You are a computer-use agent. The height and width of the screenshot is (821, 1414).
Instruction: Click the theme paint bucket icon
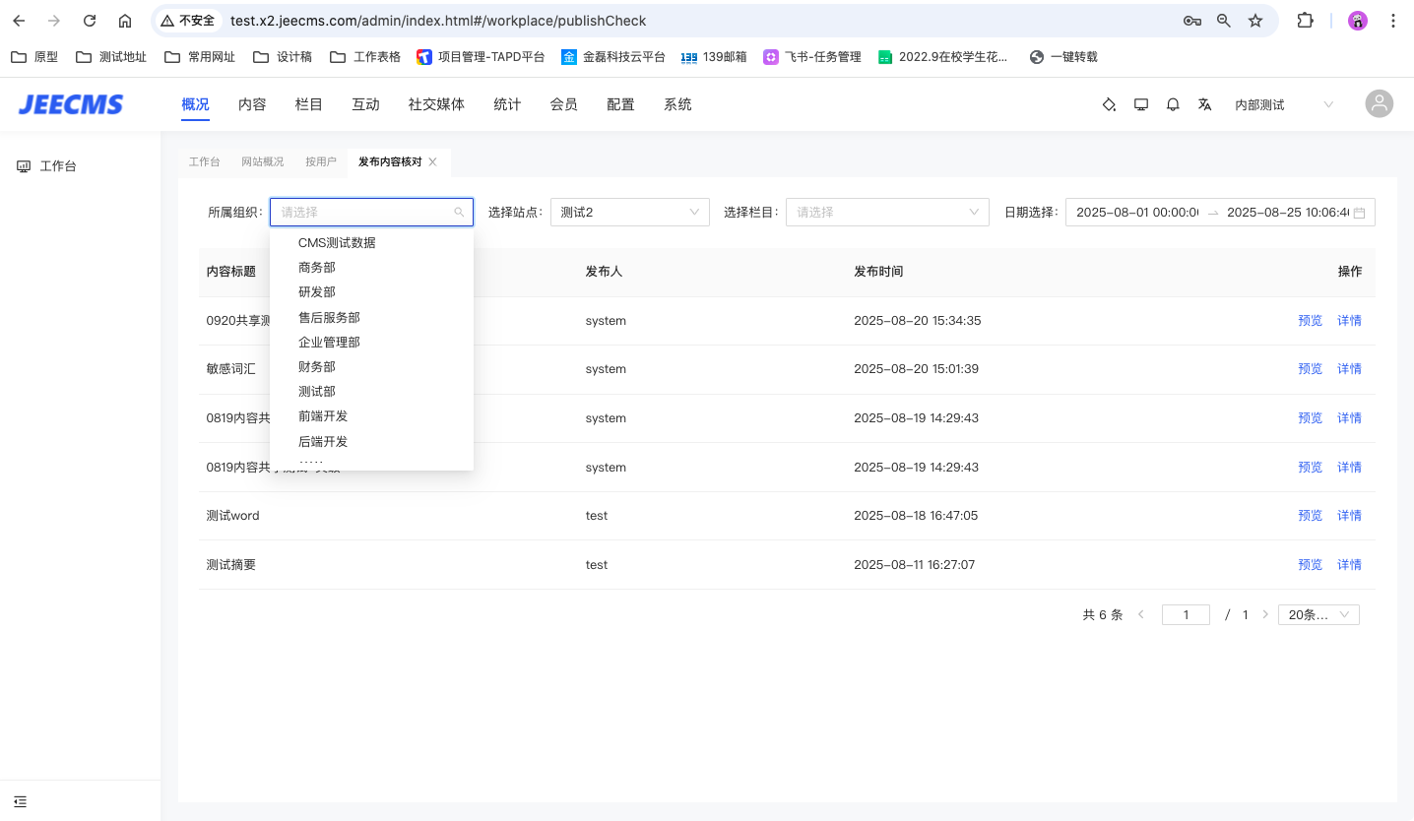1109,104
